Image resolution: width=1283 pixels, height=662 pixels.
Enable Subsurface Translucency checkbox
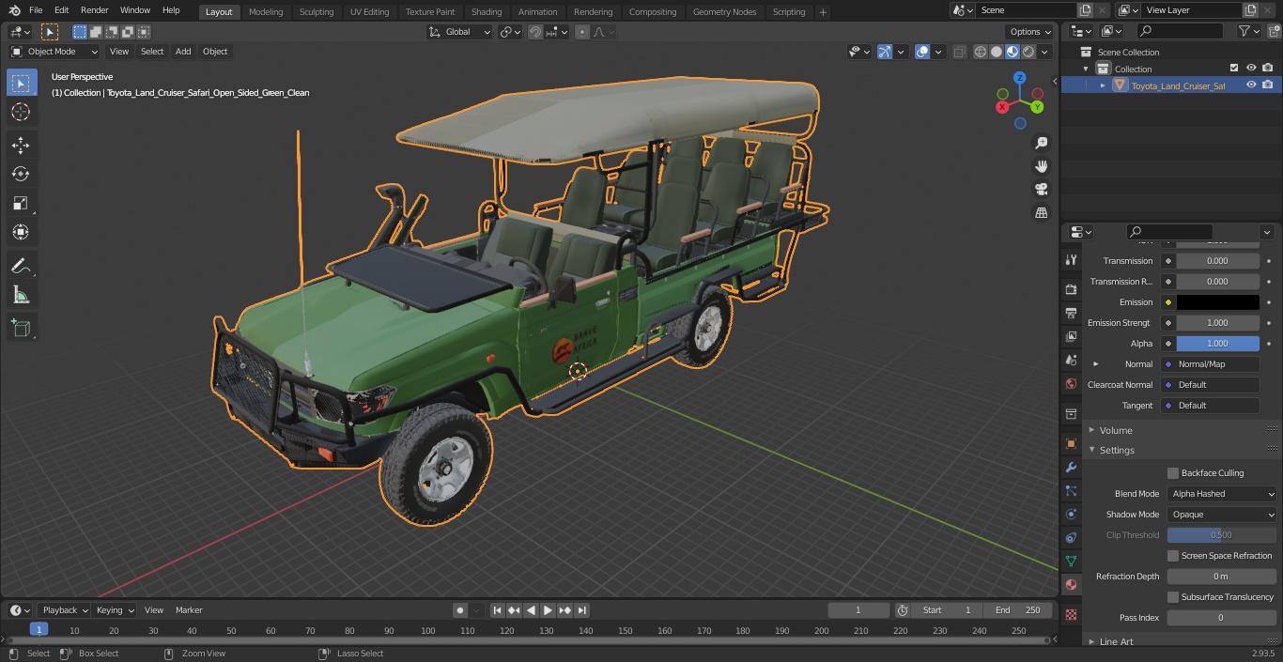point(1173,597)
